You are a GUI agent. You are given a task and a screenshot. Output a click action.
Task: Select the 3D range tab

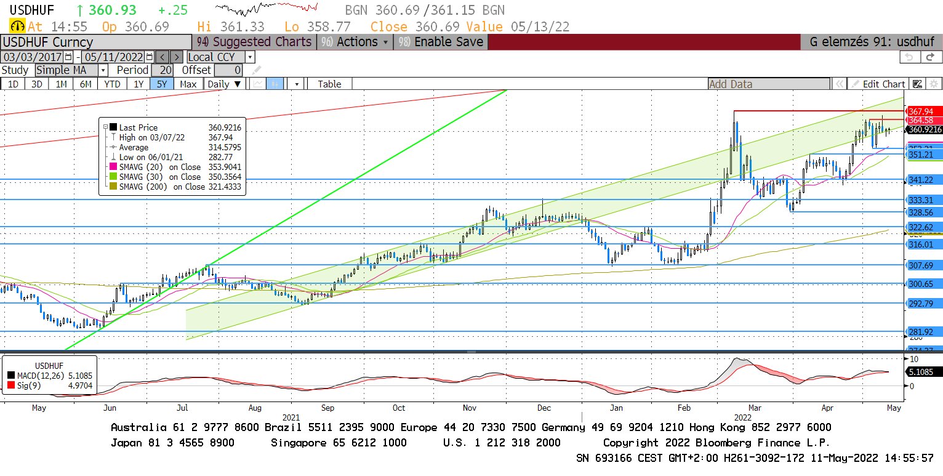pos(36,84)
